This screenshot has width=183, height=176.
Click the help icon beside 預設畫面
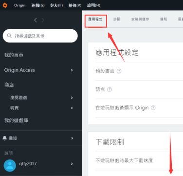(x=119, y=71)
